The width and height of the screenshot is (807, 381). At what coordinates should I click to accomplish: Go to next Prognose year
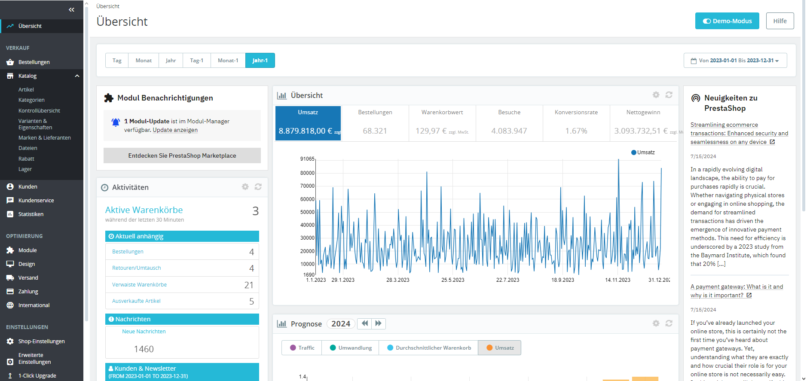pos(379,323)
